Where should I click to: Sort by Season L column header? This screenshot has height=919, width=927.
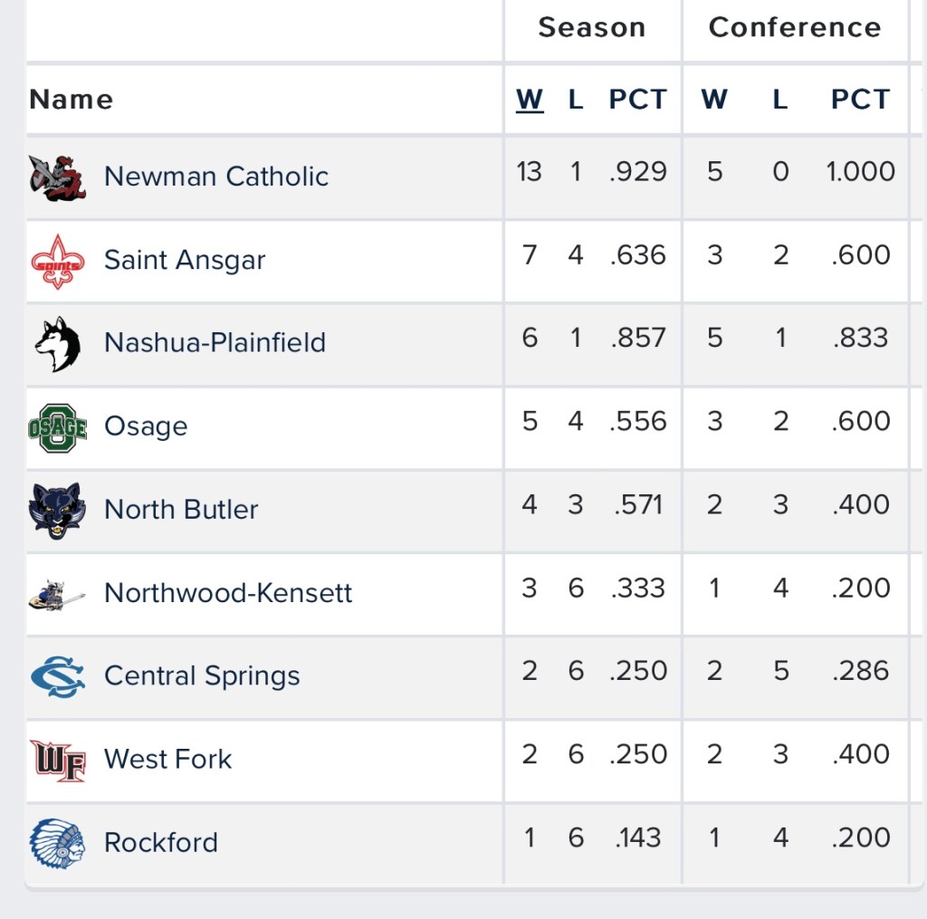tap(576, 100)
